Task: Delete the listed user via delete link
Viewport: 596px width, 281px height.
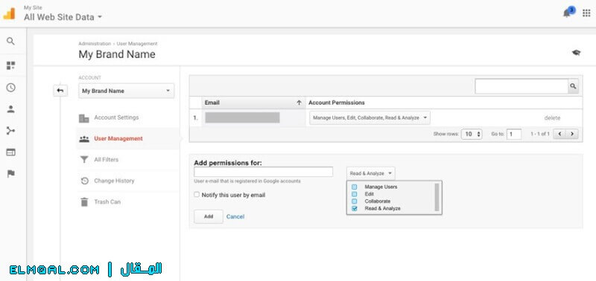Action: coord(552,118)
